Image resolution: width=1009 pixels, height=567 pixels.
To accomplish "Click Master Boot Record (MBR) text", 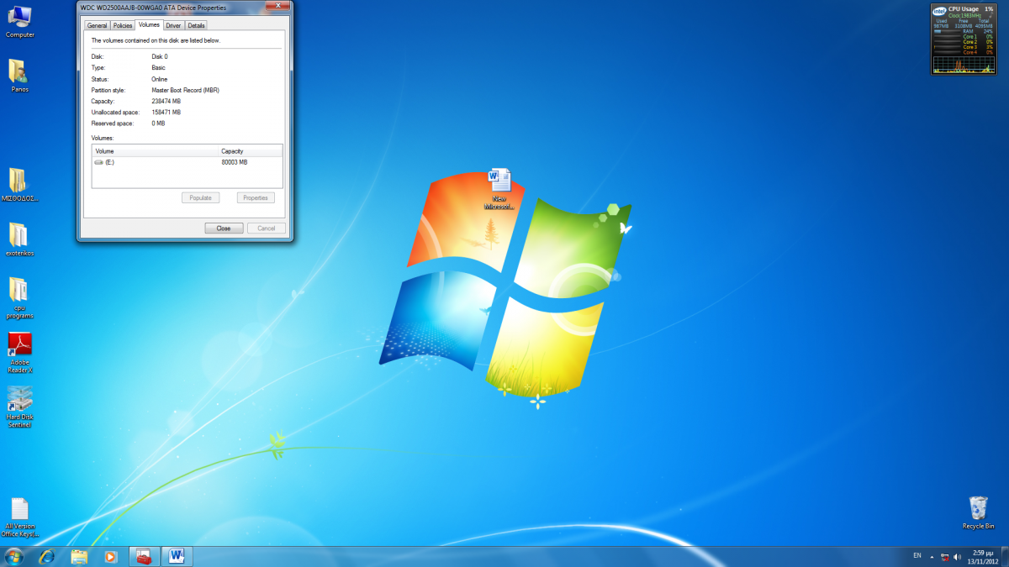I will 186,90.
